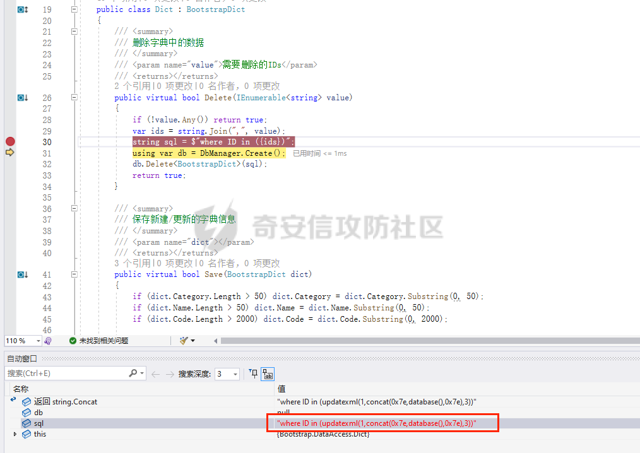This screenshot has width=640, height=453.
Task: Click the red breakpoint on line 30
Action: click(x=10, y=142)
